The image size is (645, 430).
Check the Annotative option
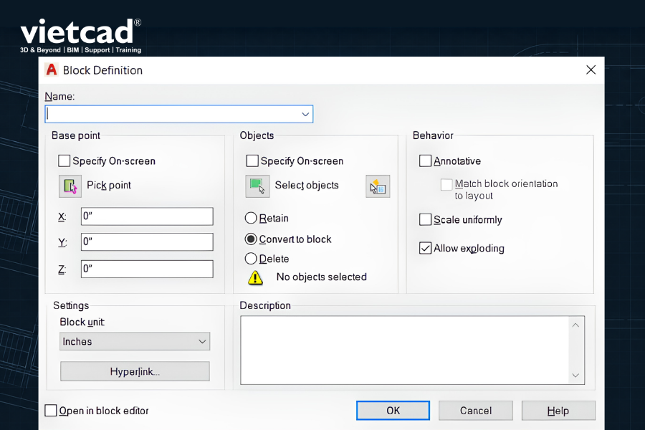[x=425, y=161]
